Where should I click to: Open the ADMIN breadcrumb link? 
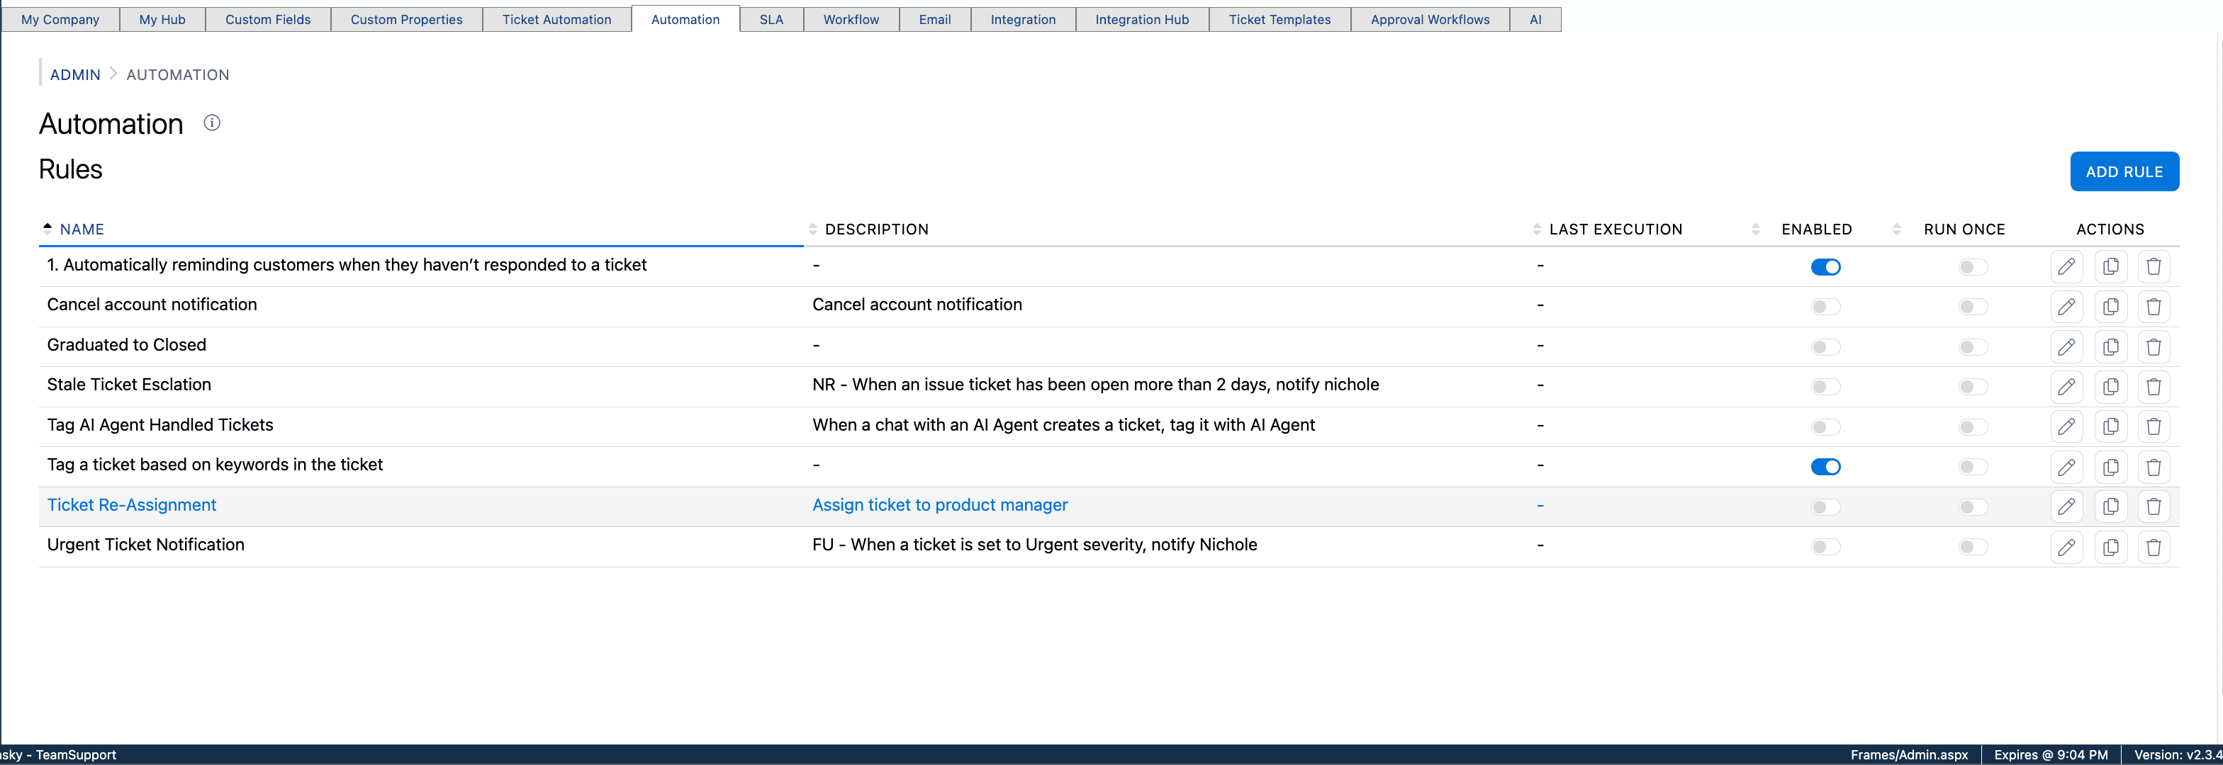[x=75, y=75]
